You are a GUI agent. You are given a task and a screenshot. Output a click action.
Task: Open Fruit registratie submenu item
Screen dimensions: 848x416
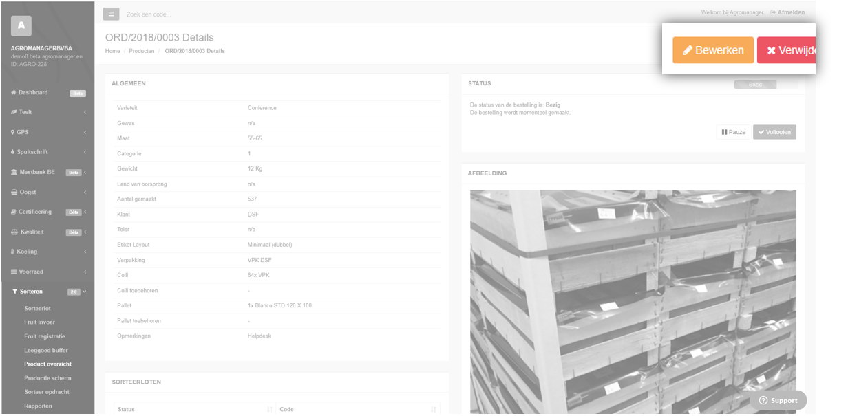[45, 336]
